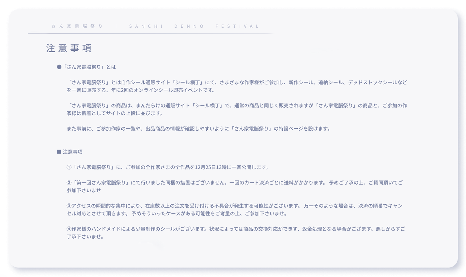Click the sentence about 特設ページを設けます
Viewport: 466px width, 277px height.
198,129
